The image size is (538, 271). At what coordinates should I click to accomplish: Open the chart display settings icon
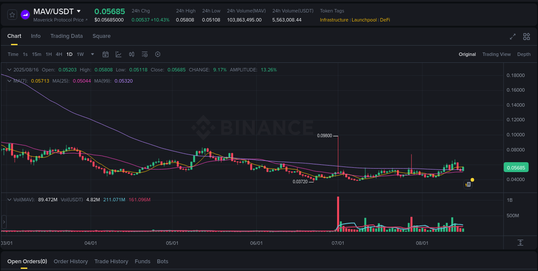(144, 54)
